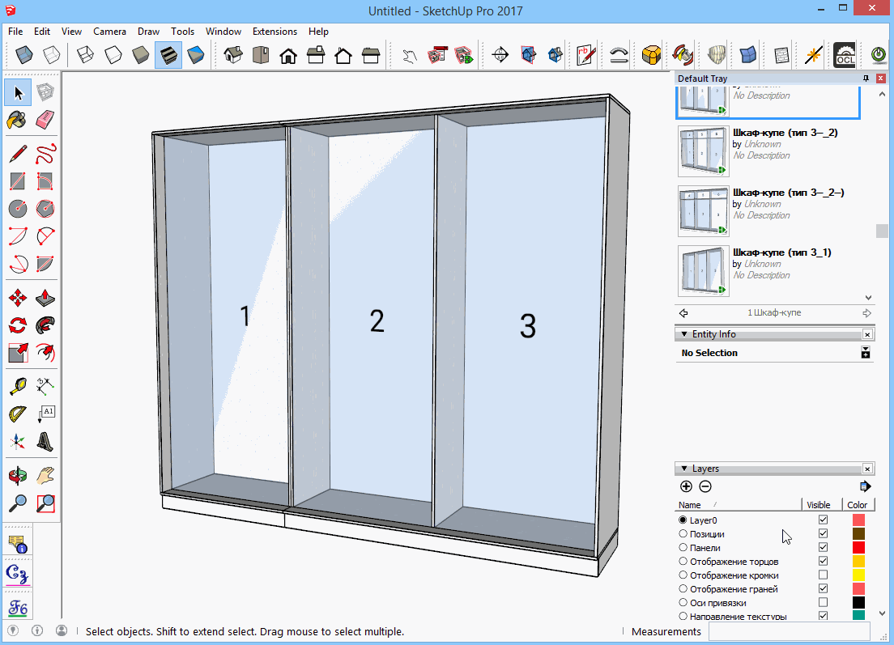This screenshot has width=894, height=645.
Task: Click the Zoom Extents tool
Action: tap(45, 503)
